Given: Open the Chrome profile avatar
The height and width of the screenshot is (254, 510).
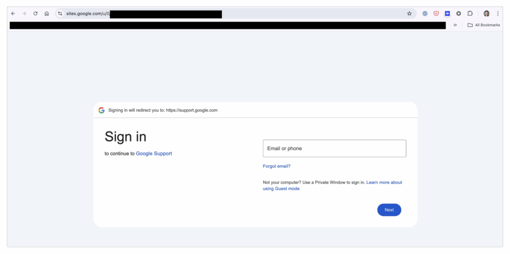Looking at the screenshot, I should click(x=487, y=13).
